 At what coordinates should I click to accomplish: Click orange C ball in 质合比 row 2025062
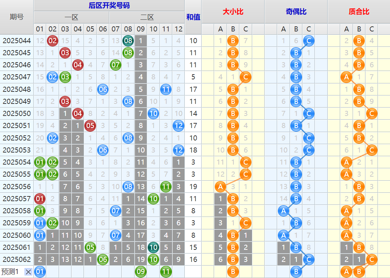click(x=372, y=260)
